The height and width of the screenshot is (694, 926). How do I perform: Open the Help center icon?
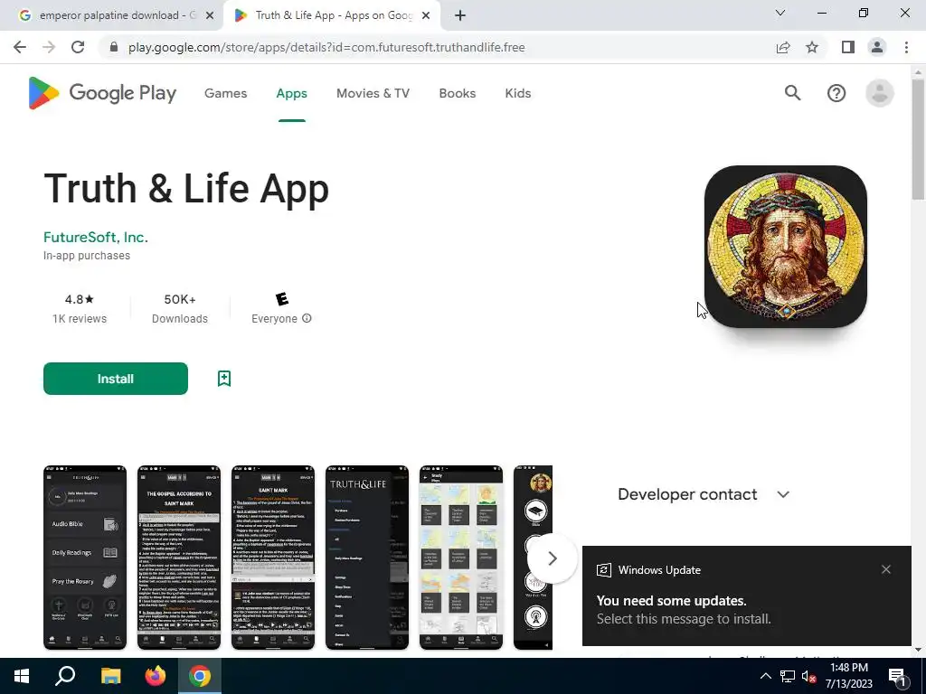(836, 93)
